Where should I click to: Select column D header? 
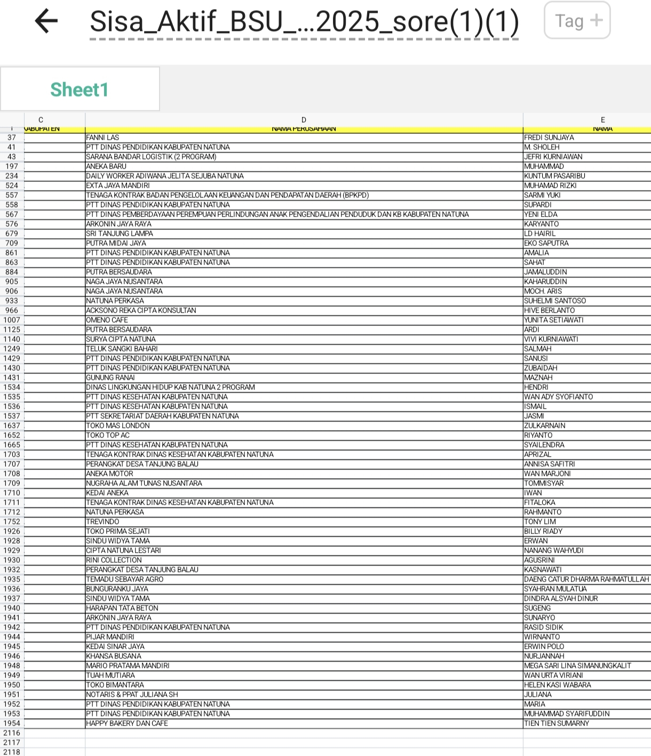coord(304,120)
